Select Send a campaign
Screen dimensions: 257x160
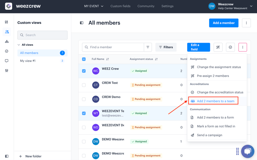(x=217, y=135)
